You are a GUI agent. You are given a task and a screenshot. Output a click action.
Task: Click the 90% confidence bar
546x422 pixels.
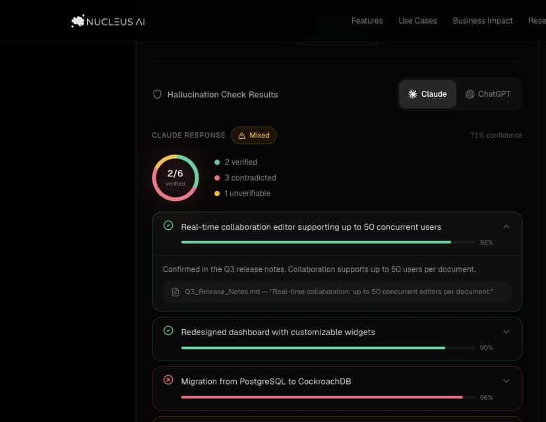328,348
